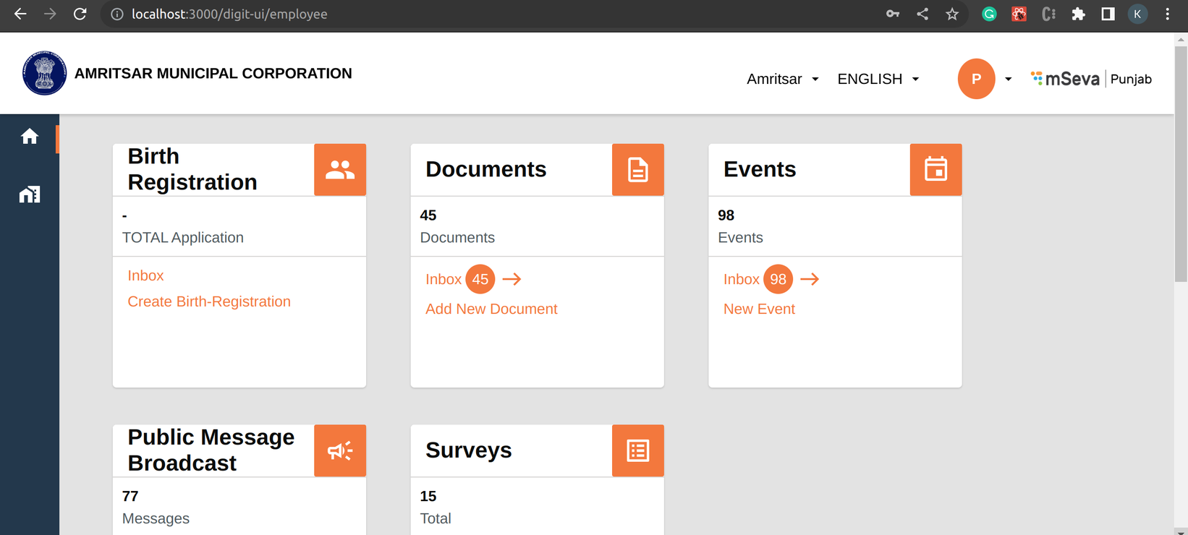Click the Home icon in sidebar
Screen dimensions: 1188x535
click(29, 137)
